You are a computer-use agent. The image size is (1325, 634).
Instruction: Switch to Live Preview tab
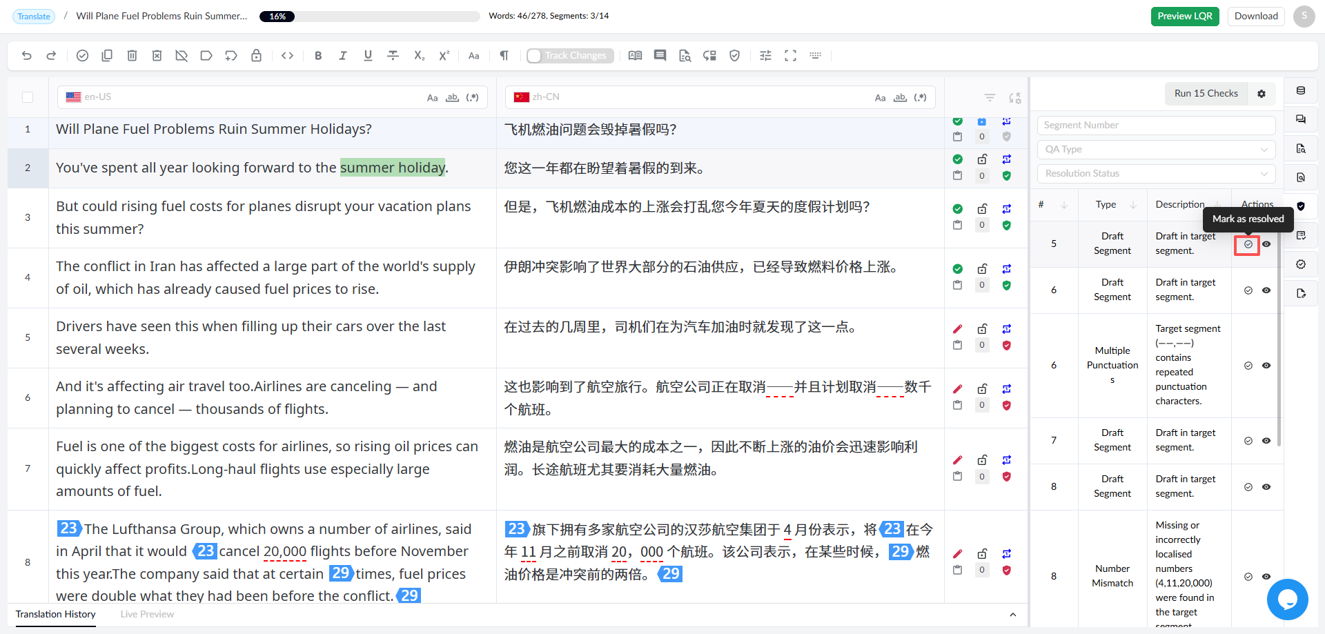147,615
